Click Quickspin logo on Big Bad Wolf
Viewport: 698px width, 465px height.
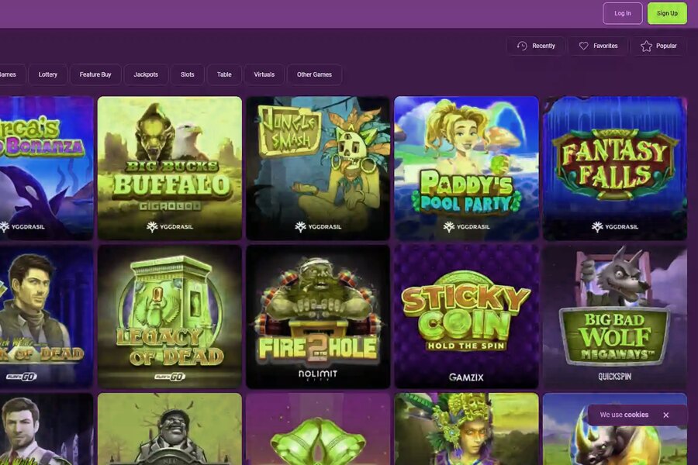615,377
